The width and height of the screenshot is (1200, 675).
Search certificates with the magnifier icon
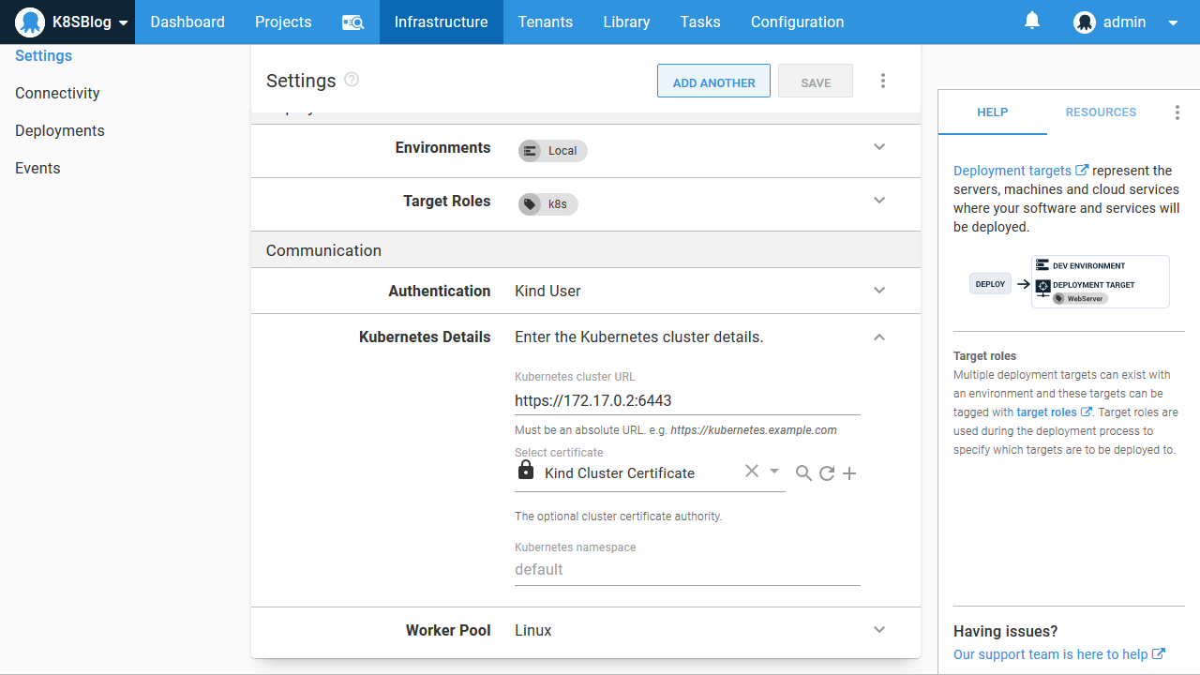[803, 473]
